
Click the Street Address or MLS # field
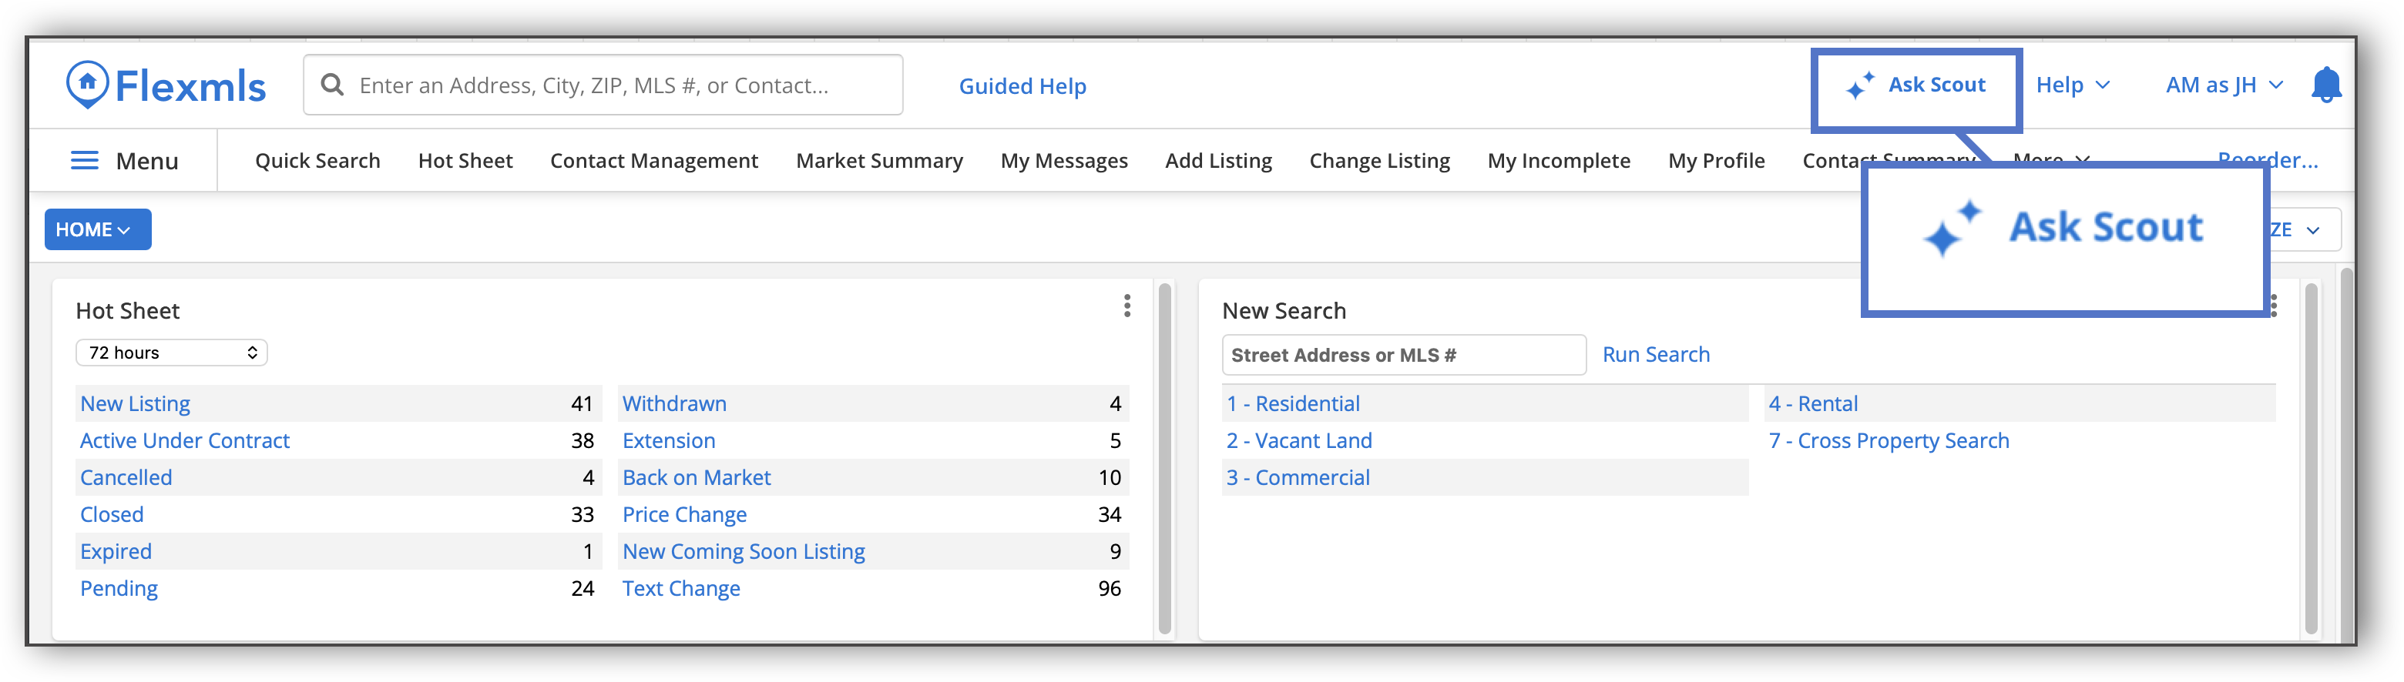pos(1404,355)
